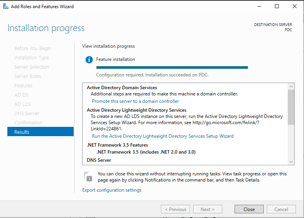Click the blue information icon beside Feature installation
304x218 pixels.
pyautogui.click(x=89, y=60)
